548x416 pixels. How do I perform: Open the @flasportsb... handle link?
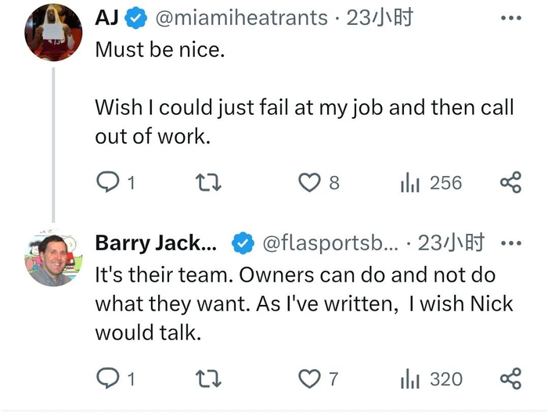tap(329, 243)
